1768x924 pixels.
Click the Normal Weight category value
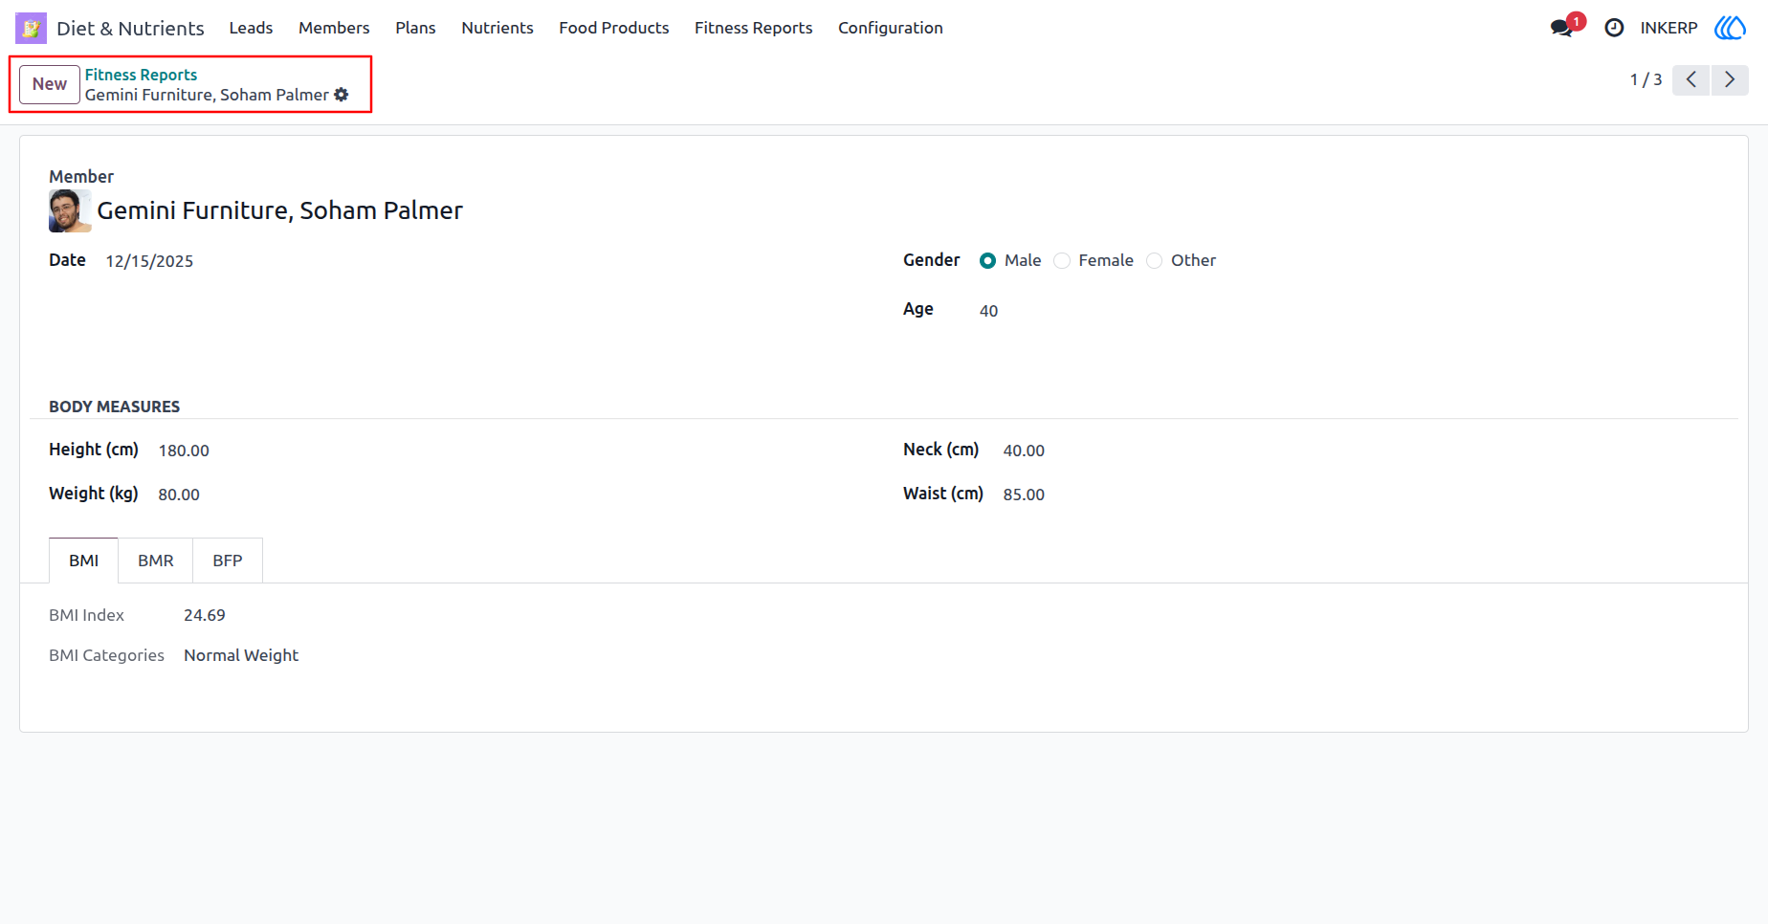pyautogui.click(x=241, y=655)
